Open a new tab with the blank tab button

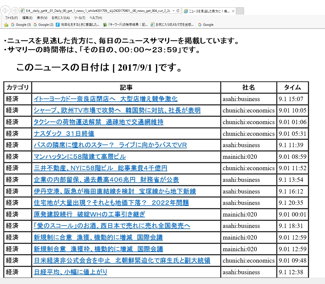click(240, 11)
